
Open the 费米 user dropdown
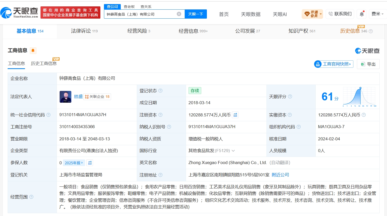coord(378,14)
